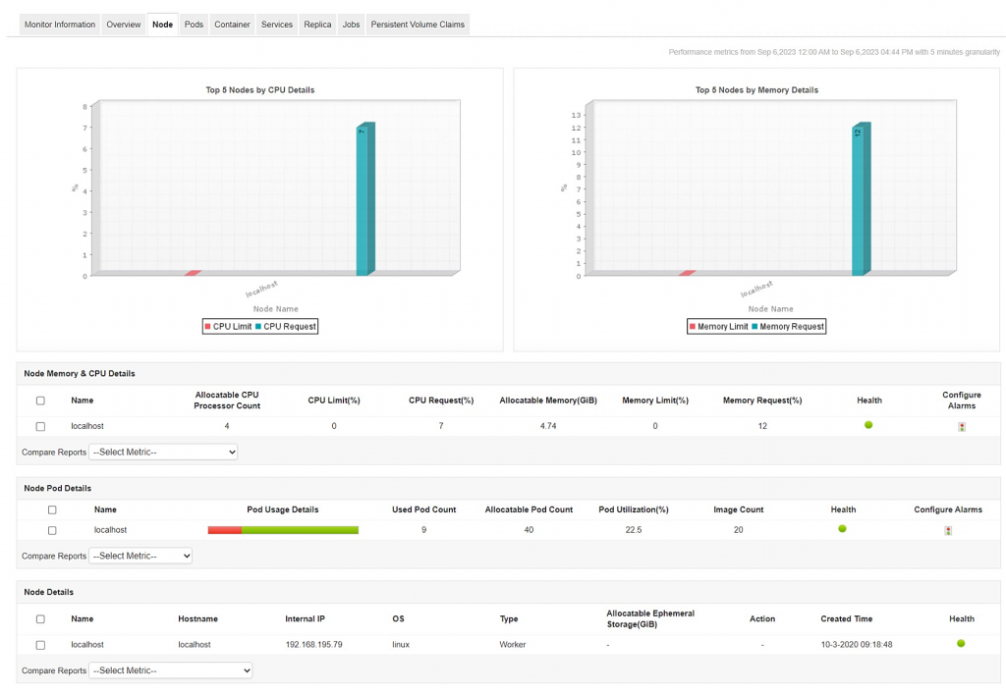The width and height of the screenshot is (1006, 694).
Task: Open the Persistent Volume Claims tab
Action: click(x=418, y=25)
